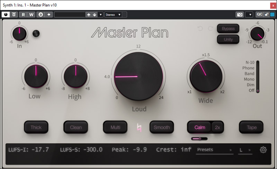Open the QC quick controls button
The height and width of the screenshot is (169, 277).
(259, 15)
